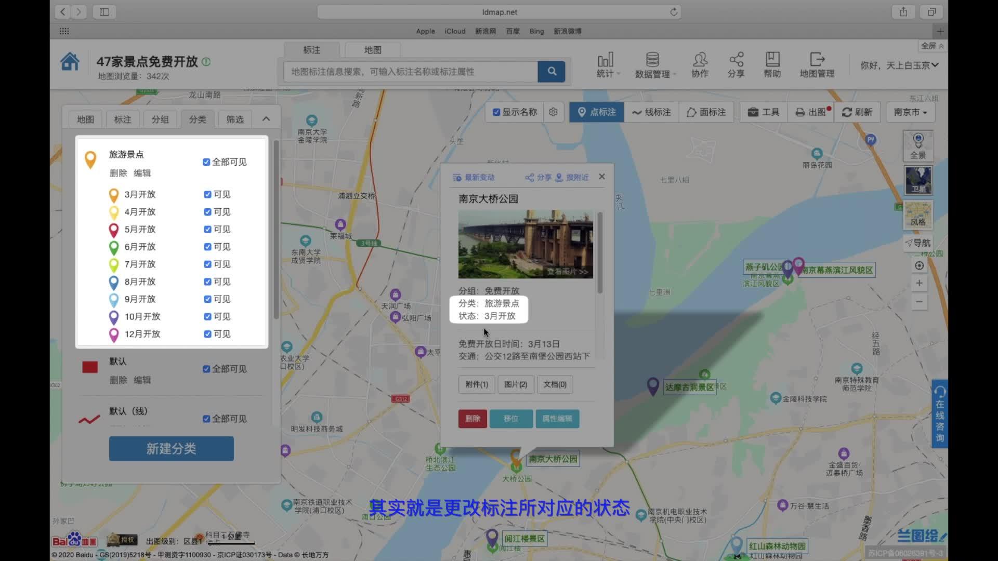Viewport: 998px width, 561px height.
Task: Open the 帮助 help book icon
Action: tap(772, 65)
